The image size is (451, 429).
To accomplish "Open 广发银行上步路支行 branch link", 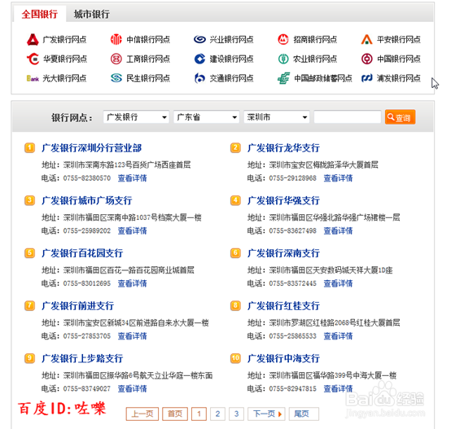I will click(x=82, y=358).
